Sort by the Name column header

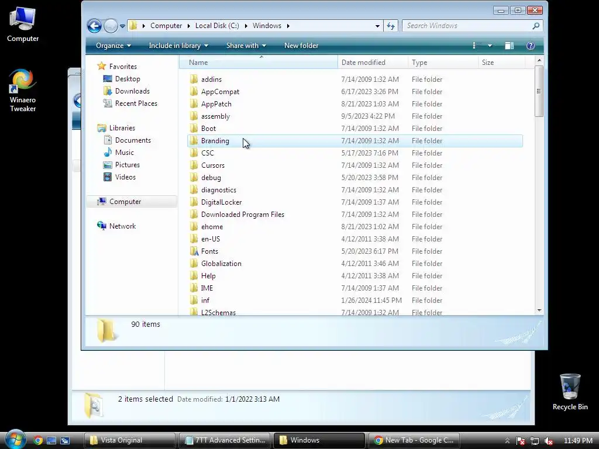[x=259, y=62]
